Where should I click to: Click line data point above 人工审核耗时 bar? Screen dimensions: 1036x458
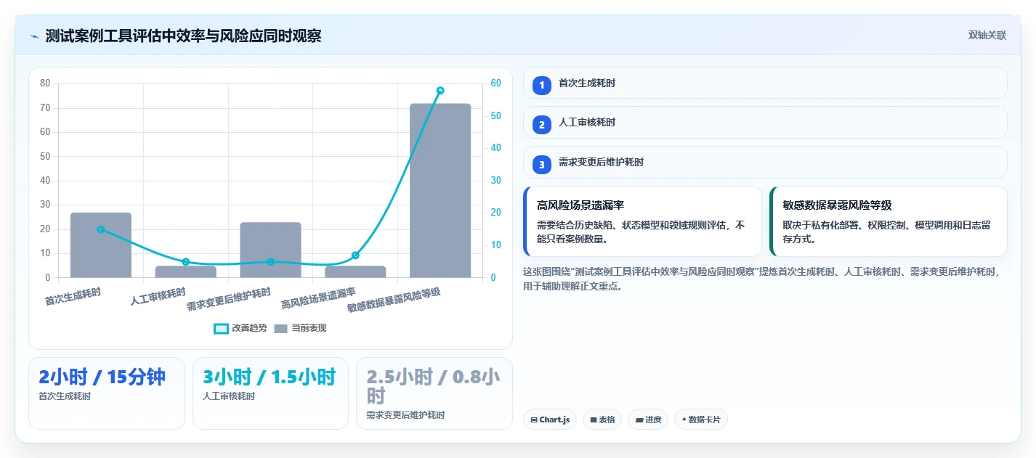(186, 262)
